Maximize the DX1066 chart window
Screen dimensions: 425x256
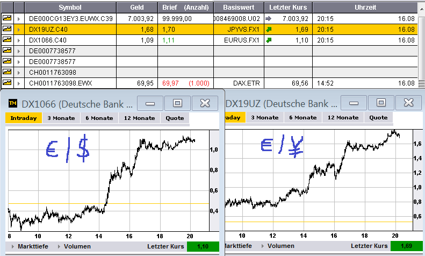pos(177,103)
